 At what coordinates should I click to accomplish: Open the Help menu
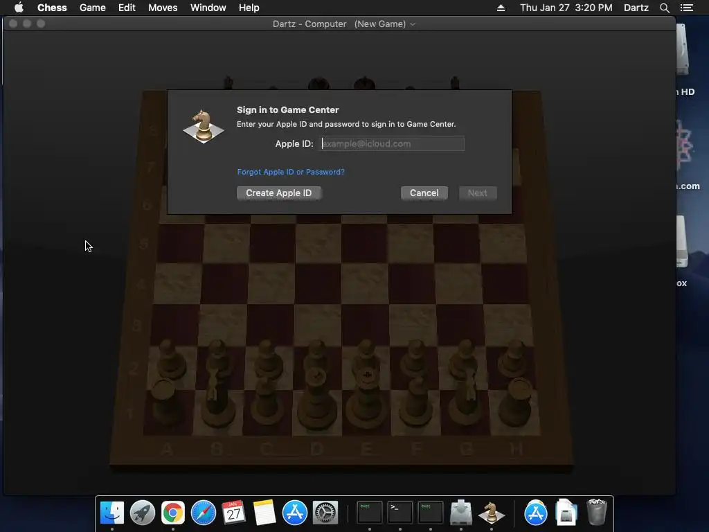(x=249, y=8)
